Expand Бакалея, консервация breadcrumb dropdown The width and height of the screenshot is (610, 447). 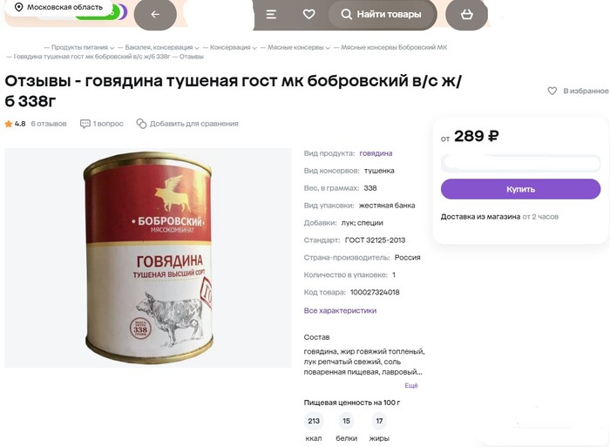click(197, 48)
